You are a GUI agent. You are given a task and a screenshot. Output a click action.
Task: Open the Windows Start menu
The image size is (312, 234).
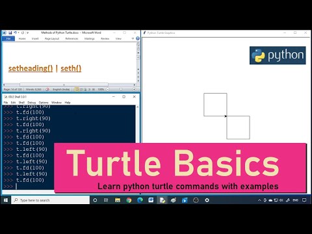click(6, 200)
